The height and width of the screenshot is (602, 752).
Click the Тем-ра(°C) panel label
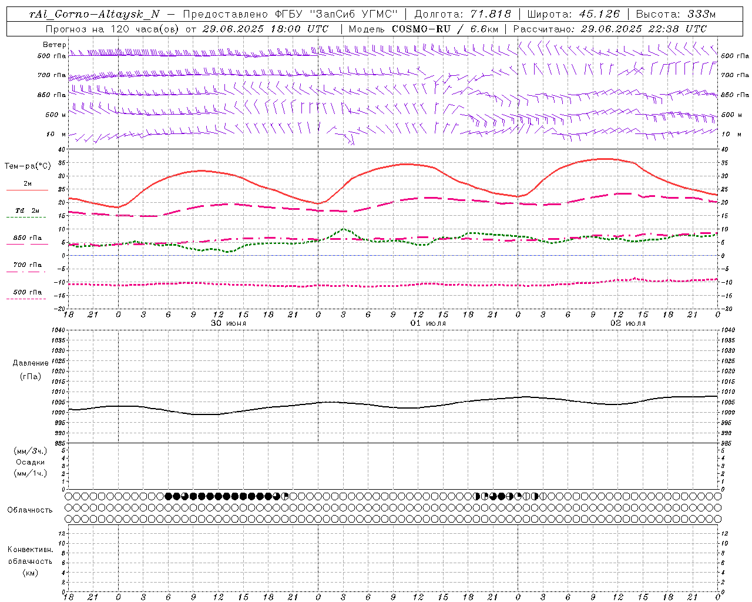click(x=28, y=166)
